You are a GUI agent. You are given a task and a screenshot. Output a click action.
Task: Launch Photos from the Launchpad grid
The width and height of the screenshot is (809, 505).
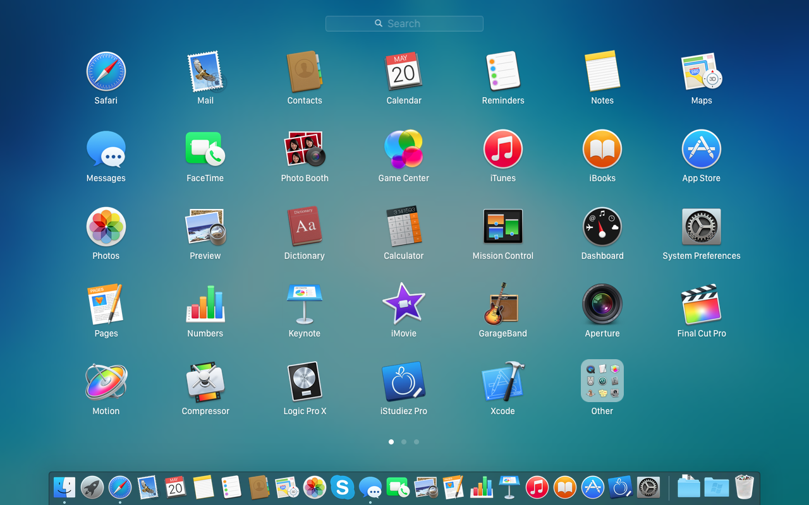click(106, 227)
